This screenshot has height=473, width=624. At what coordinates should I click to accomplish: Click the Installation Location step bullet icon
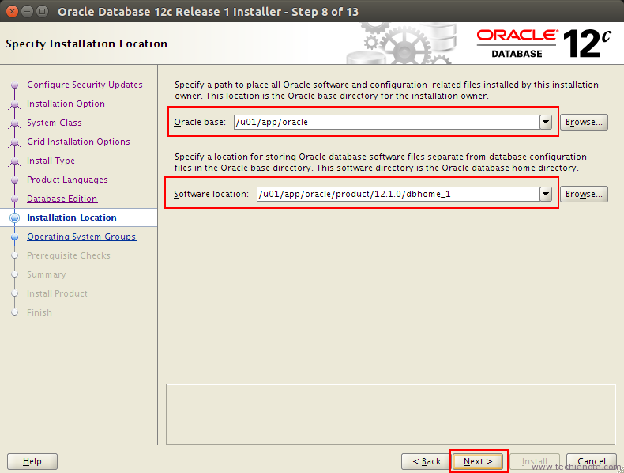pyautogui.click(x=15, y=218)
